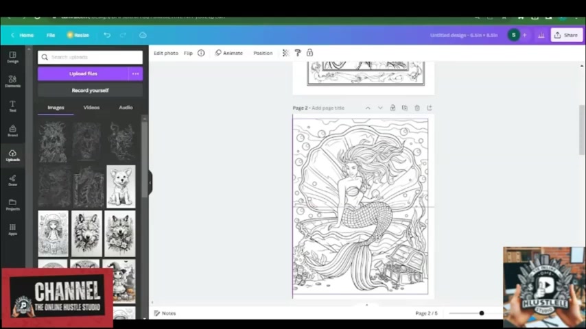
Task: Click the Flip button
Action: 188,53
